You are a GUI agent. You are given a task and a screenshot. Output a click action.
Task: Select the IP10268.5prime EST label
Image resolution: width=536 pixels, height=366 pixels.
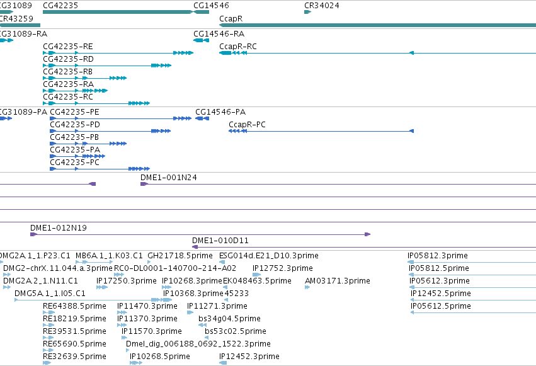[x=160, y=357]
